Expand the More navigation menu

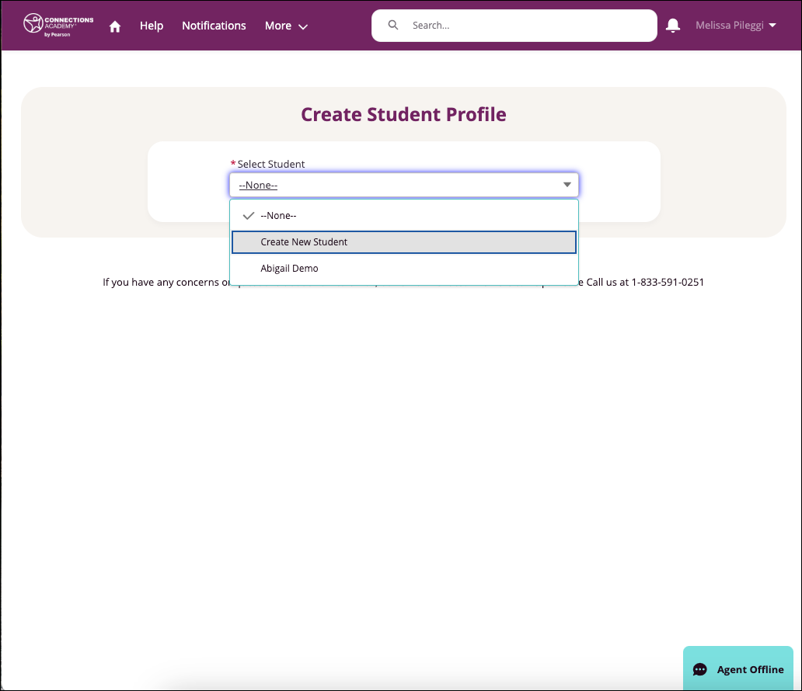click(286, 26)
